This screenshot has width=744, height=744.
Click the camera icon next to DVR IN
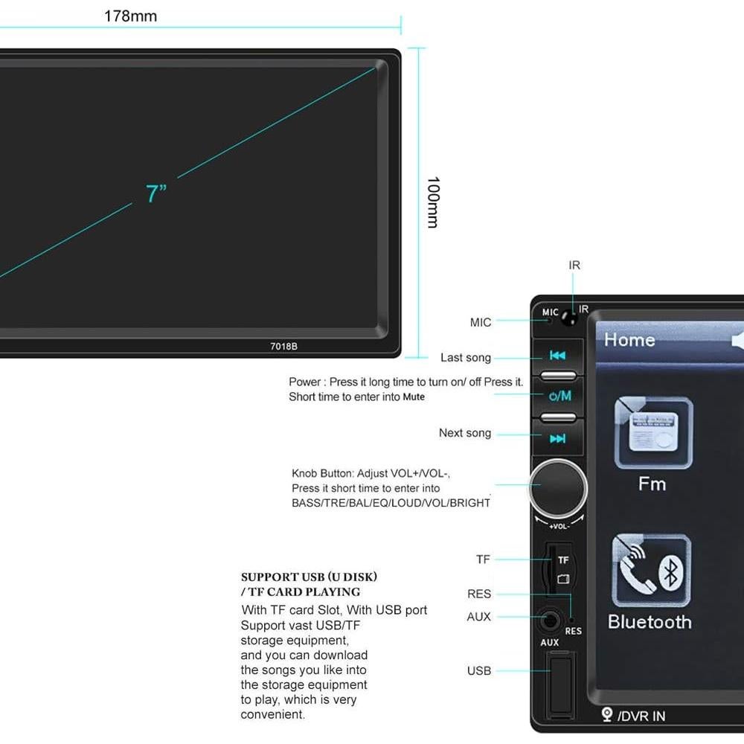607,715
